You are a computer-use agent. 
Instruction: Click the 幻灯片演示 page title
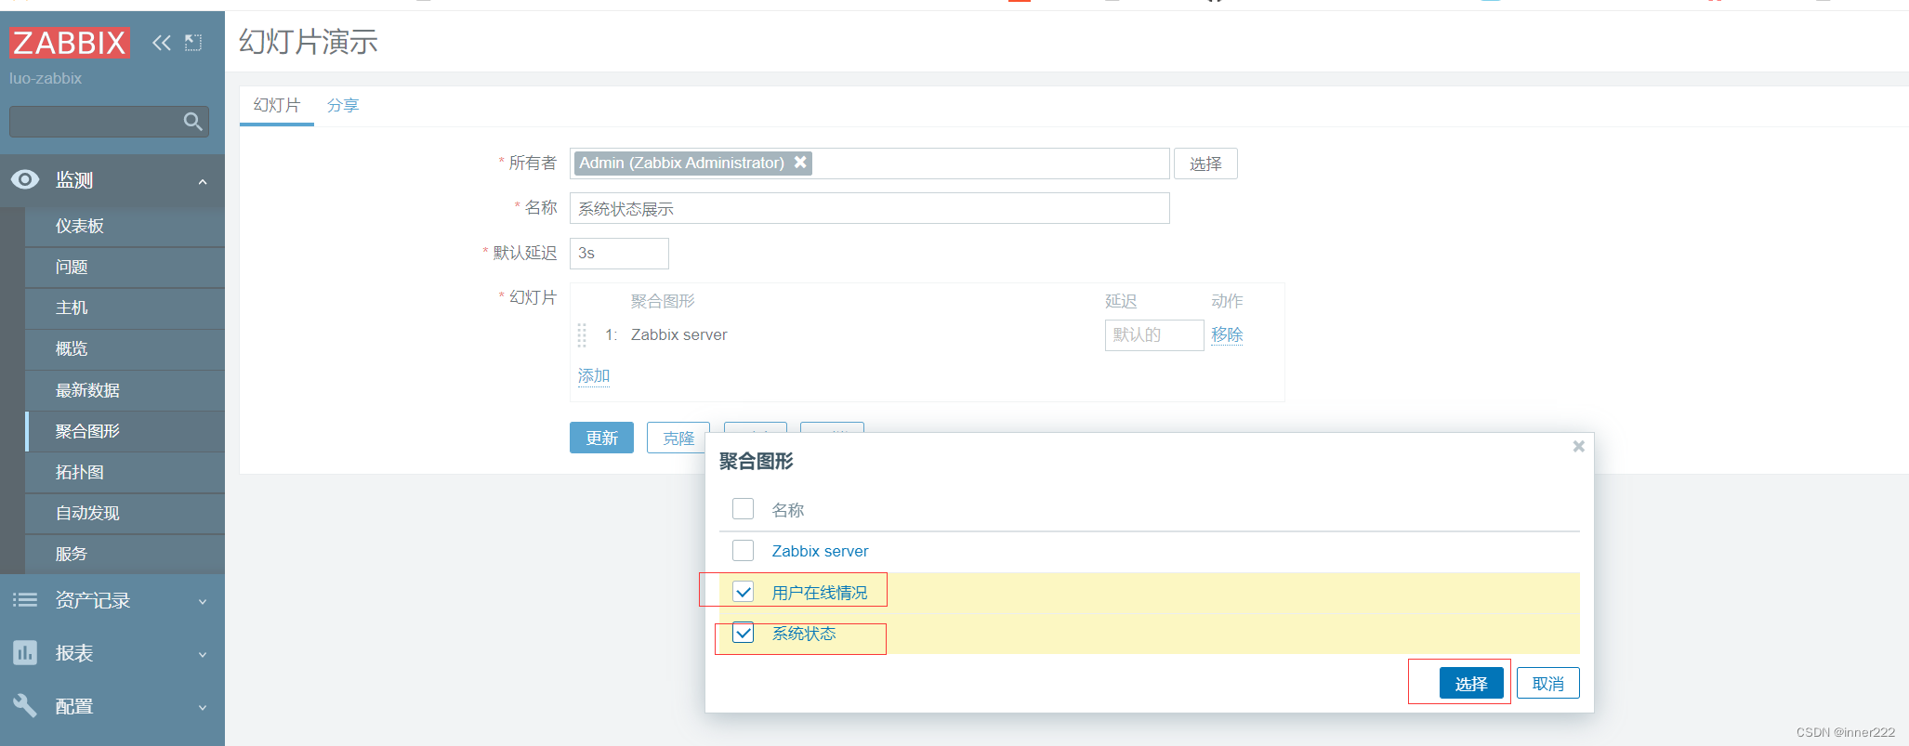(309, 42)
